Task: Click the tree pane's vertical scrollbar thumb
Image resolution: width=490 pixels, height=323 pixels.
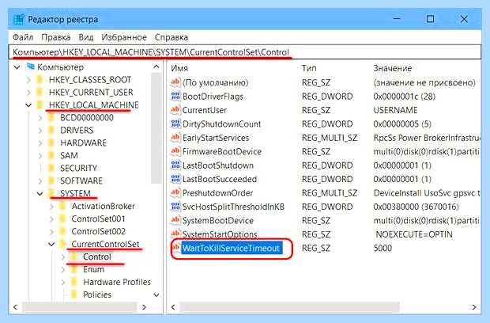Action: click(156, 128)
